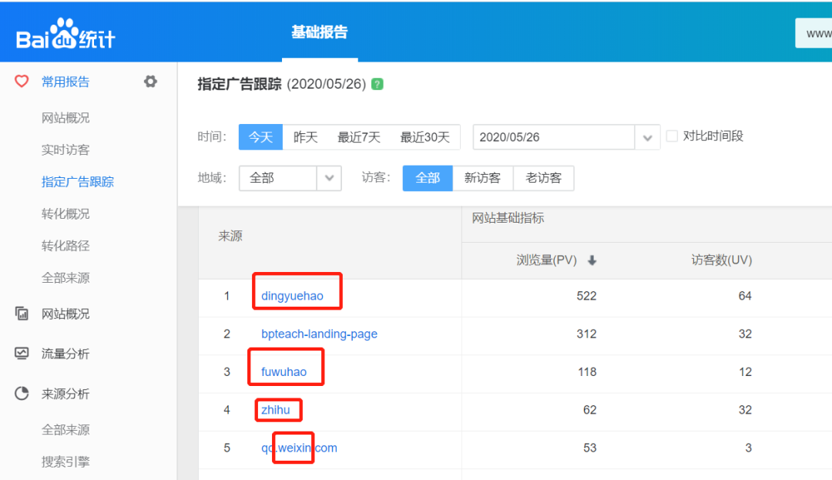
Task: Open bpteach-landing-page source link
Action: click(319, 334)
